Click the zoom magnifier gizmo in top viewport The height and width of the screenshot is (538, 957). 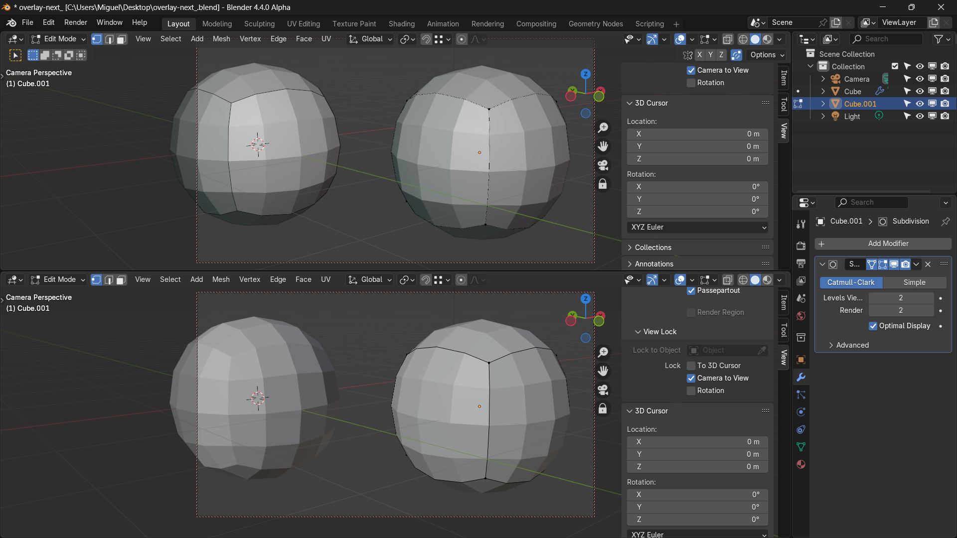click(x=603, y=128)
